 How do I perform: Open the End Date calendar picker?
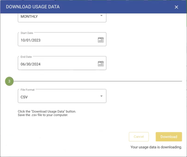coord(101,64)
